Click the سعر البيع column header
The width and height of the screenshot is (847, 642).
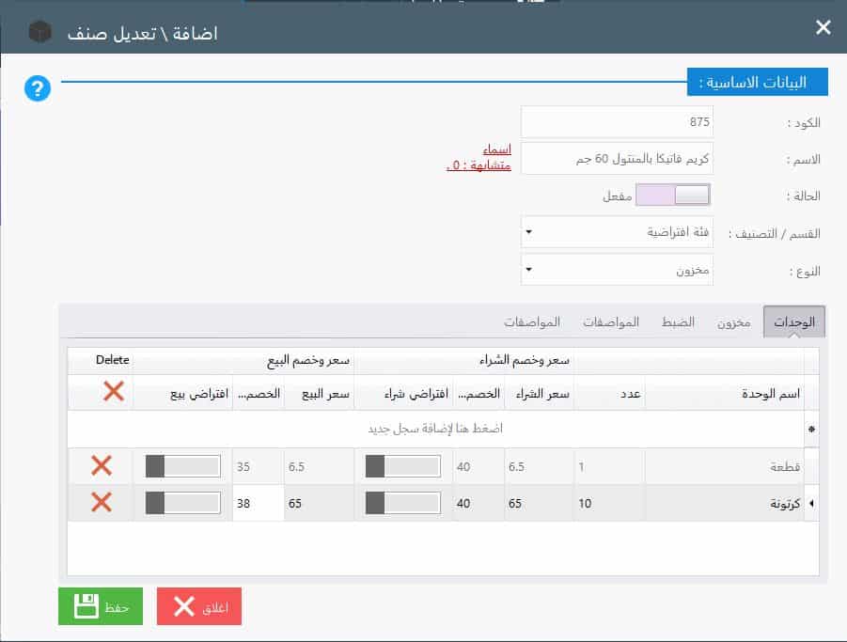(319, 394)
